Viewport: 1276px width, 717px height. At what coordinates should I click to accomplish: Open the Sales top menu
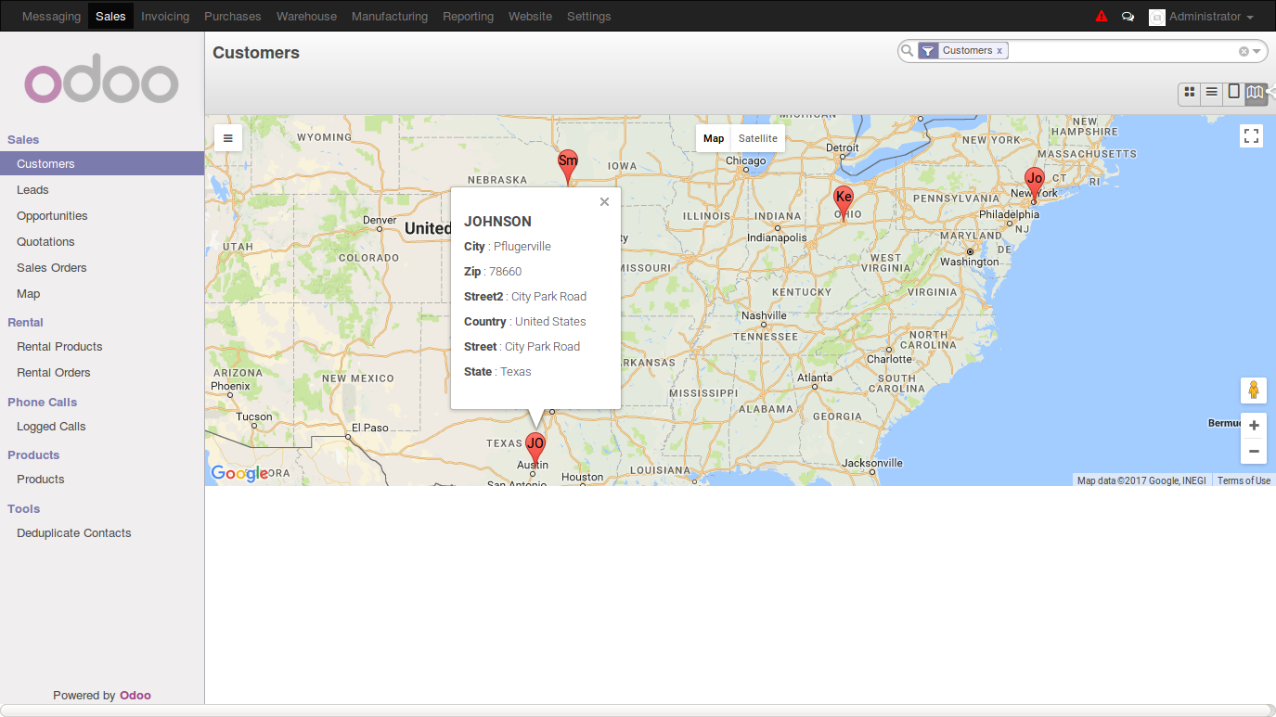click(110, 17)
